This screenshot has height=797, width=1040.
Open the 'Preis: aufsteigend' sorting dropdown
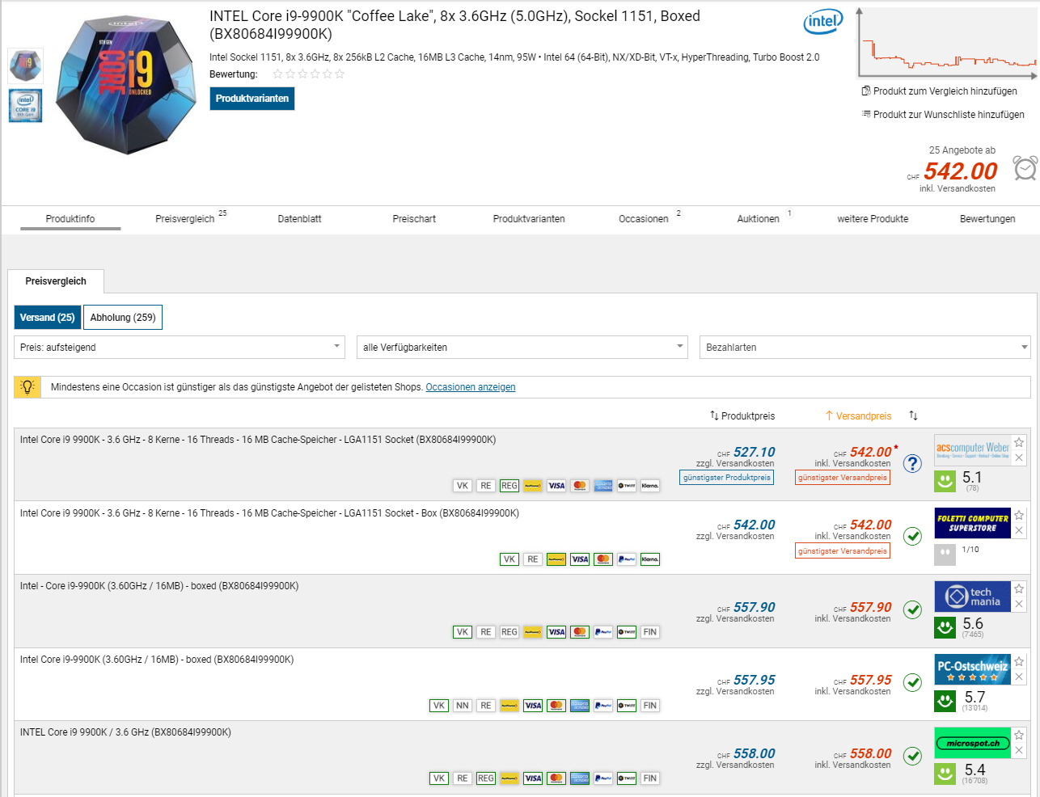click(179, 348)
